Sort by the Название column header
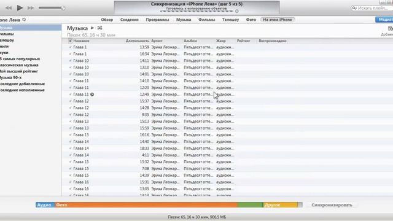The image size is (393, 221). 81,41
